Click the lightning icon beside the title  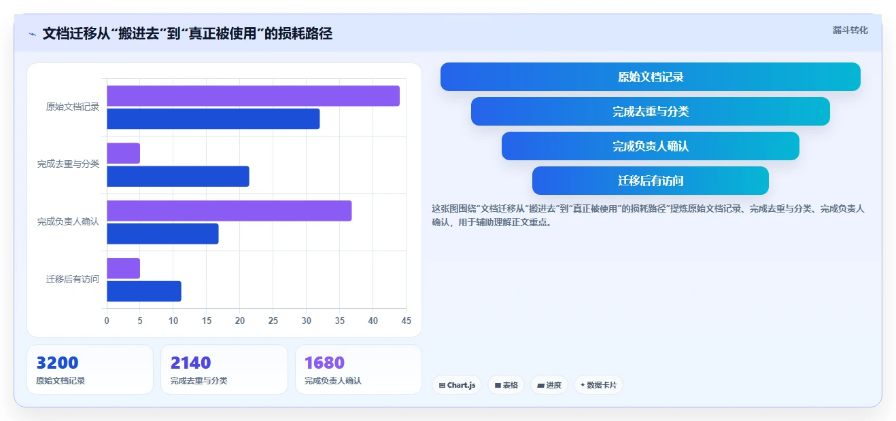tap(32, 34)
